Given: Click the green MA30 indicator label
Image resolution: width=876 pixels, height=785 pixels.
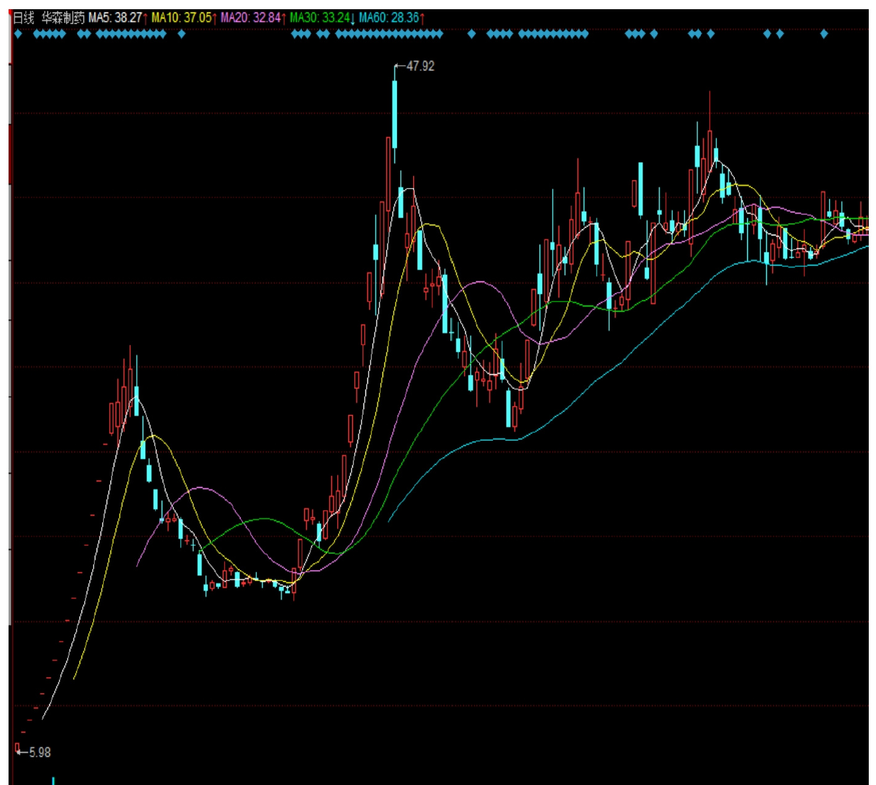Looking at the screenshot, I should pyautogui.click(x=320, y=18).
